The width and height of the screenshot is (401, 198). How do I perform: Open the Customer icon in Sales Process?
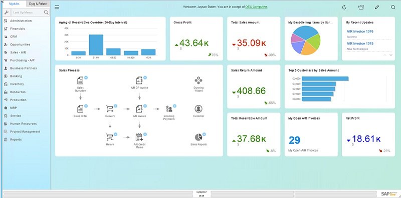(198, 109)
